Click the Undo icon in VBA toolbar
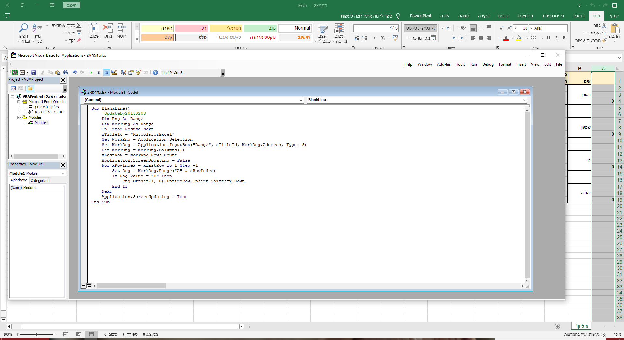Viewport: 624px width, 340px height. tap(74, 73)
